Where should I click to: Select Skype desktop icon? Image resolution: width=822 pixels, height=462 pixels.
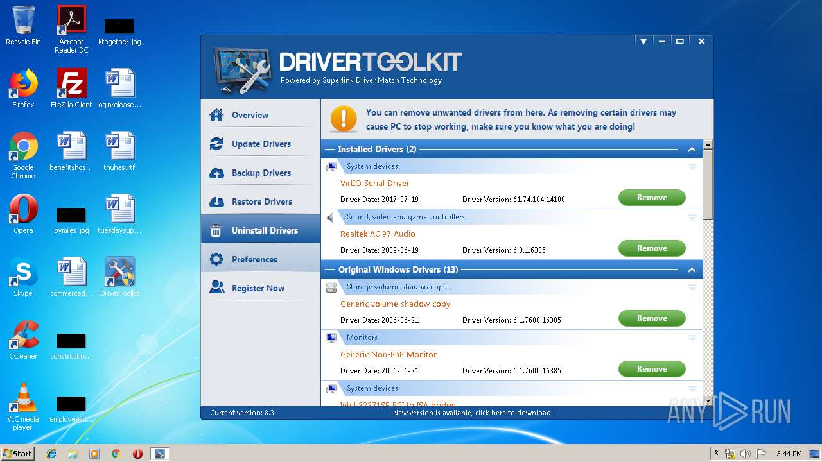(x=23, y=277)
